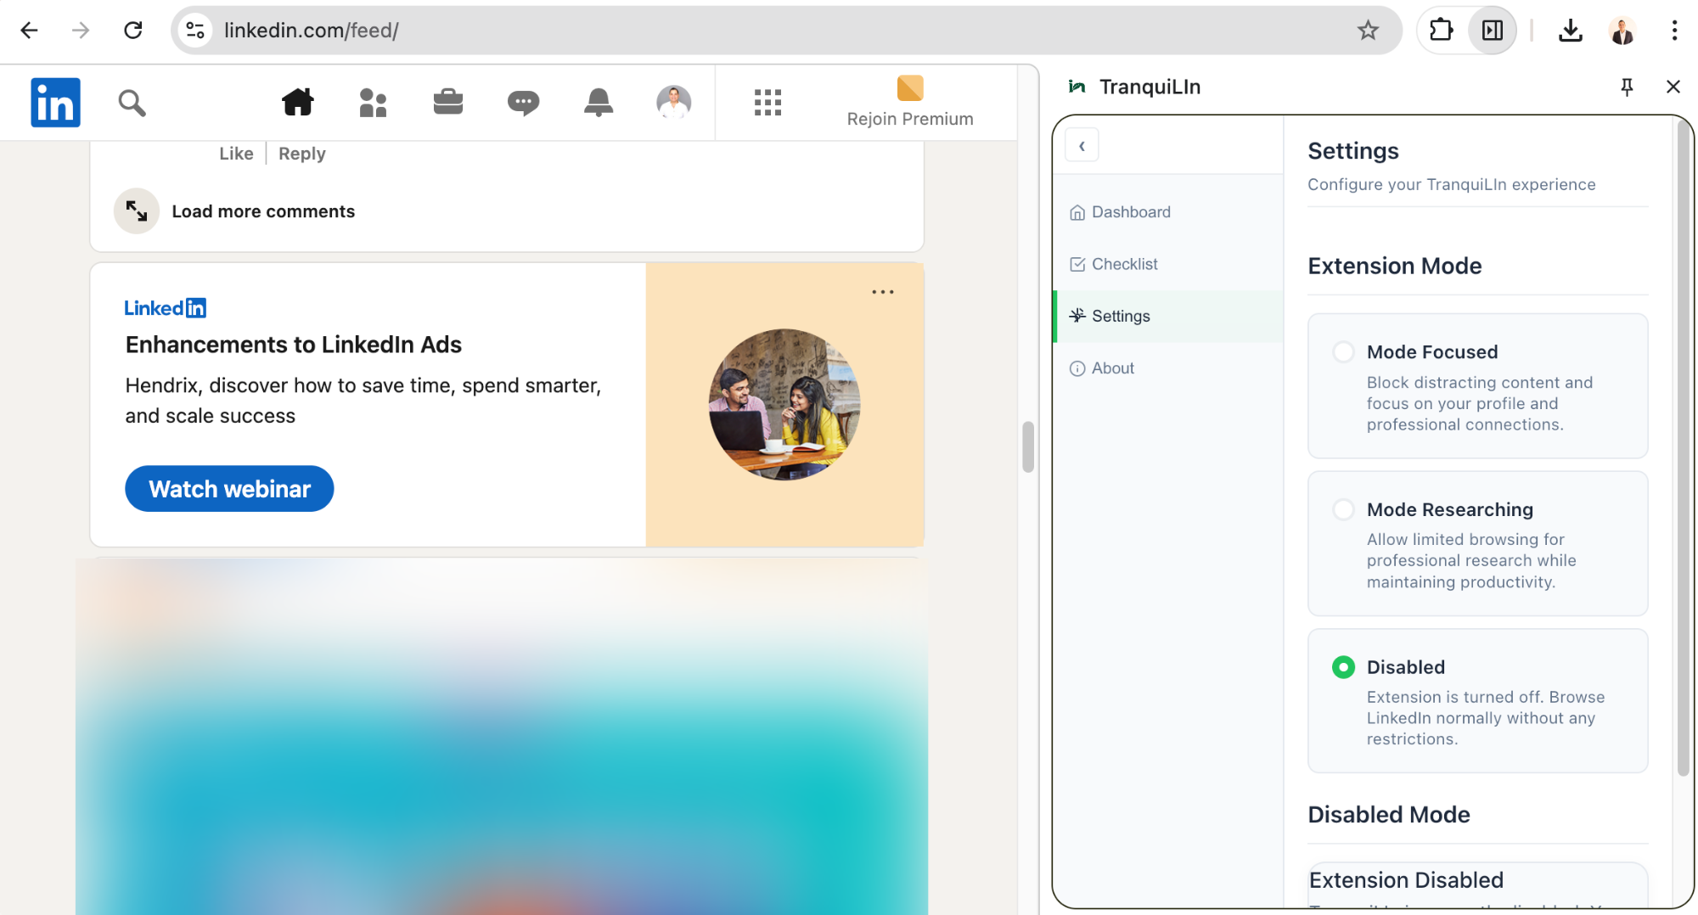Click the Watch webinar button
The image size is (1698, 915).
point(229,489)
